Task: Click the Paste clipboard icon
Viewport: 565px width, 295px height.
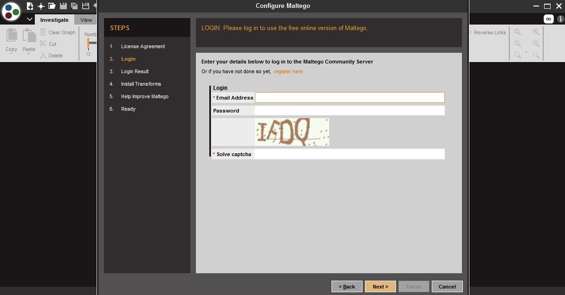Action: [29, 36]
